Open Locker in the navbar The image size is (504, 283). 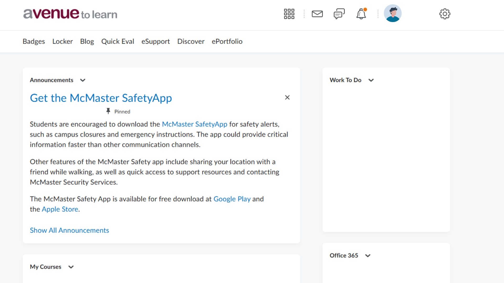click(x=62, y=41)
